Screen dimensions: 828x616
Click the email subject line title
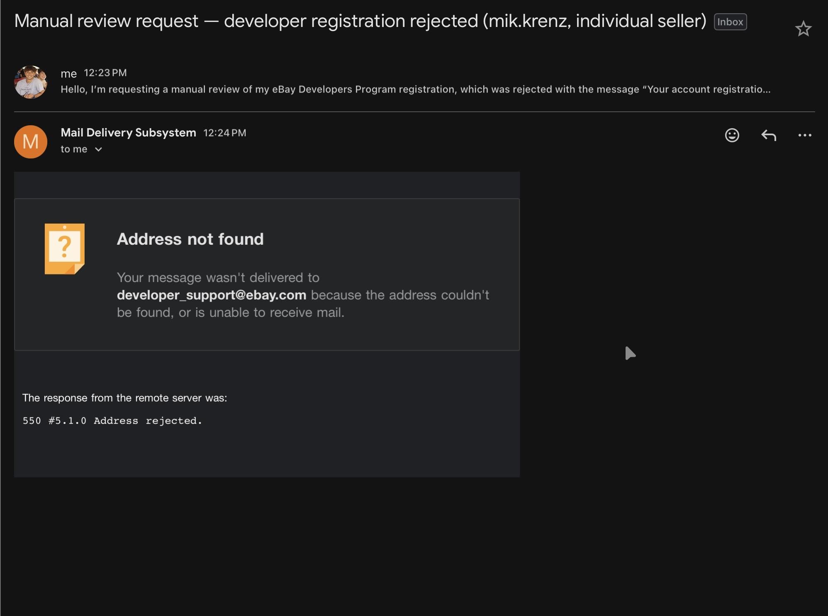[x=360, y=21]
